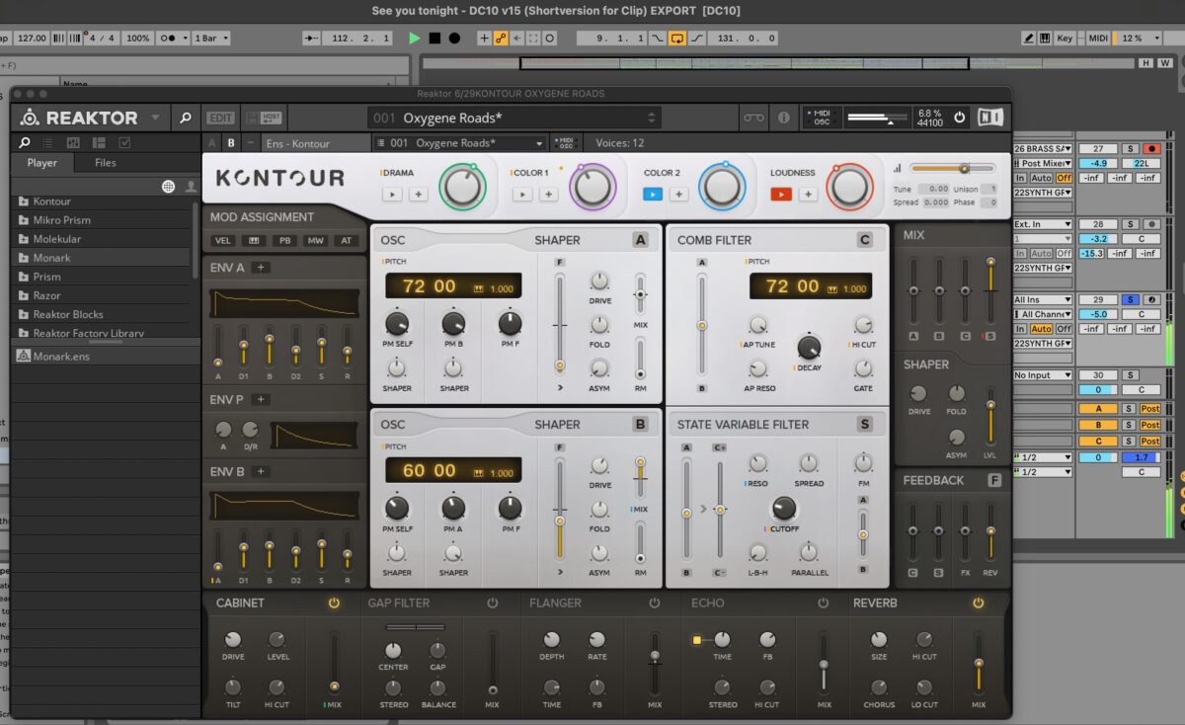The image size is (1185, 725).
Task: Open Ableton 1 Bar quantization dropdown
Action: (x=211, y=38)
